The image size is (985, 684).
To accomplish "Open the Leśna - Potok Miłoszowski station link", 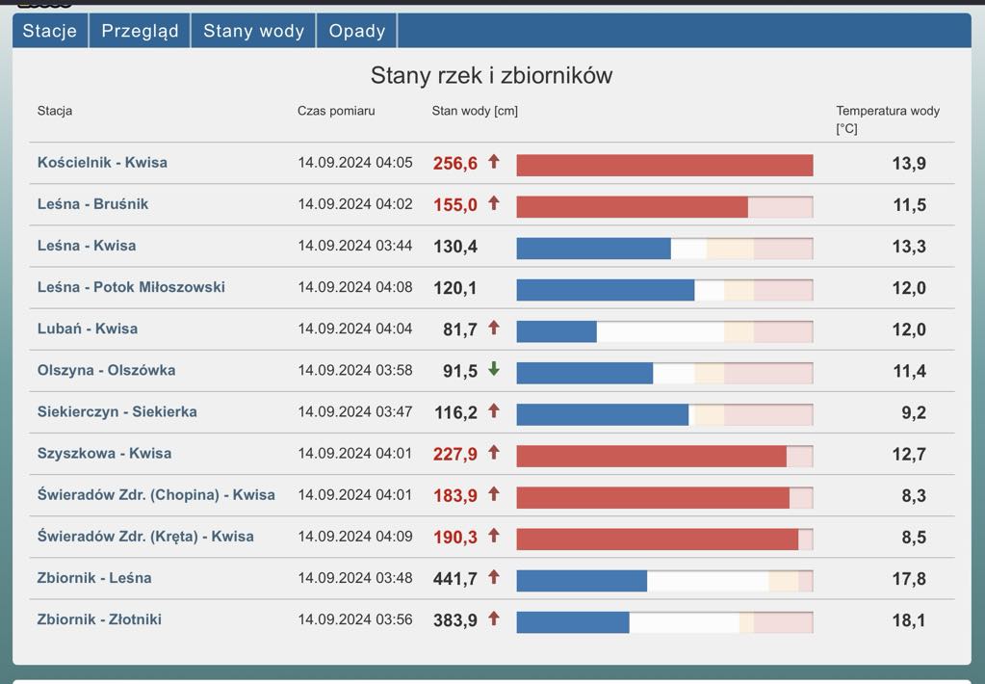I will 131,287.
